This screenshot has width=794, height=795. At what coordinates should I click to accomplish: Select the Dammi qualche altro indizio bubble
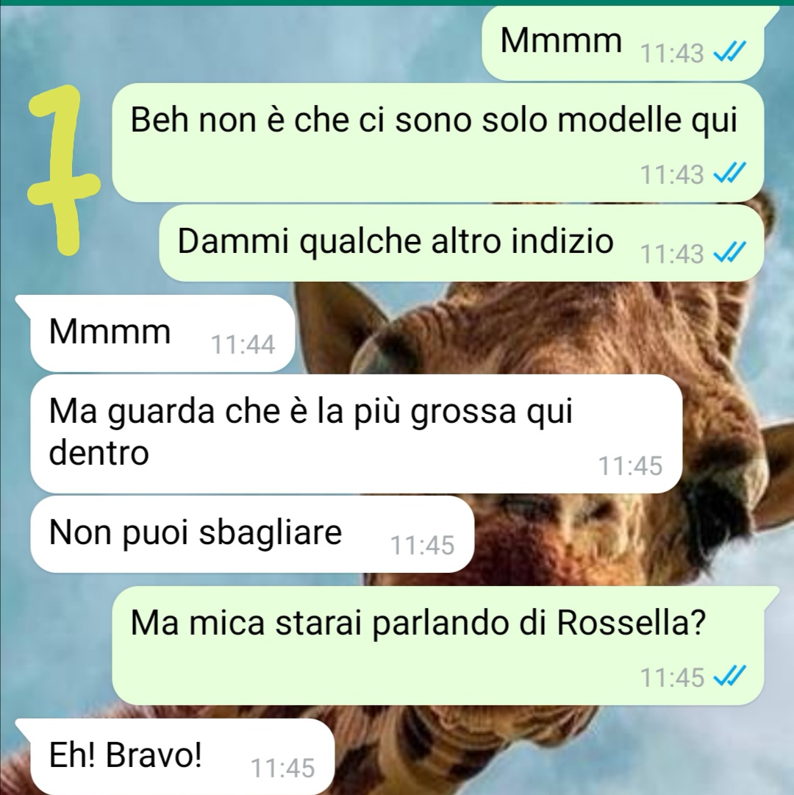pos(462,243)
